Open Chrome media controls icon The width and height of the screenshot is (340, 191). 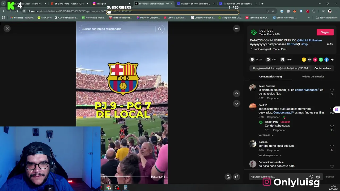click(323, 11)
